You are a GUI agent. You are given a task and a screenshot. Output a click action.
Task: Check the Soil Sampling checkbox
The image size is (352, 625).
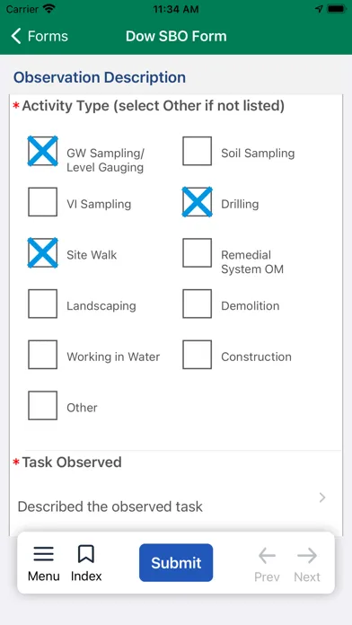coord(197,151)
